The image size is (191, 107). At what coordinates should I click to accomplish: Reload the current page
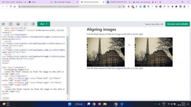coord(11,7)
